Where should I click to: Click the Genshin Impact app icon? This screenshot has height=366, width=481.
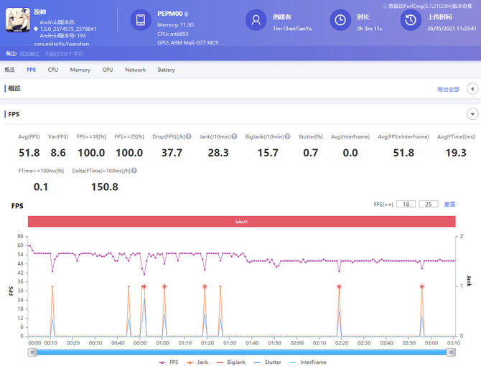[18, 20]
